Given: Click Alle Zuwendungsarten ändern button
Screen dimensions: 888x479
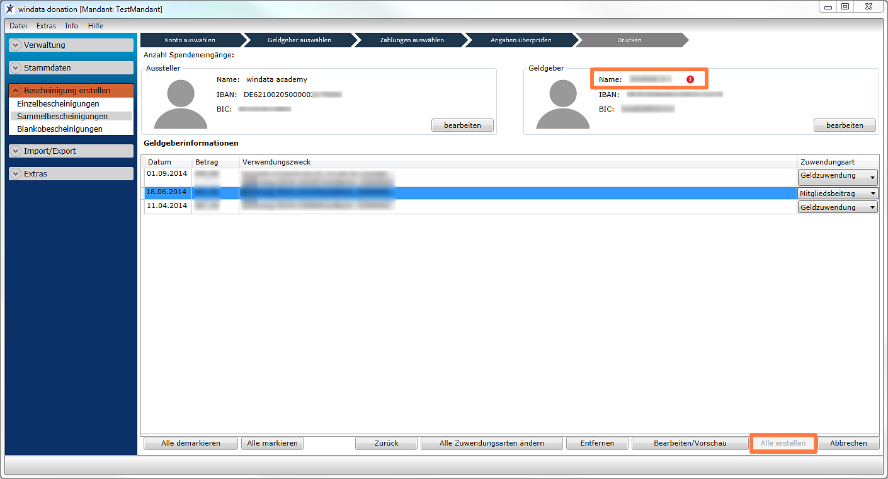Looking at the screenshot, I should click(x=492, y=444).
